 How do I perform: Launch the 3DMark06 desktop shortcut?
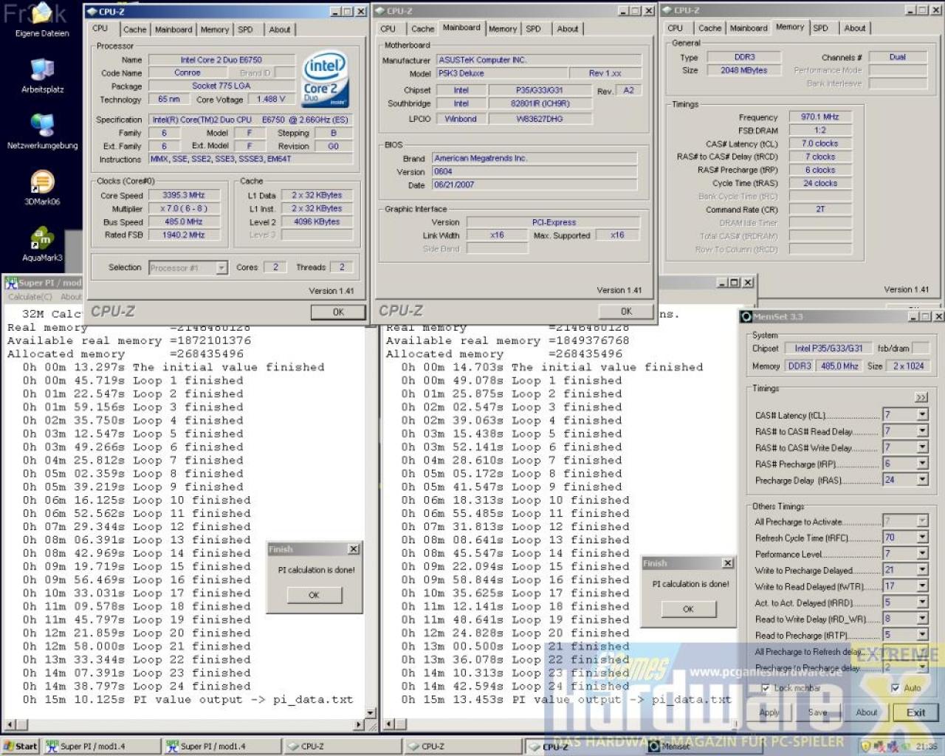click(x=42, y=188)
